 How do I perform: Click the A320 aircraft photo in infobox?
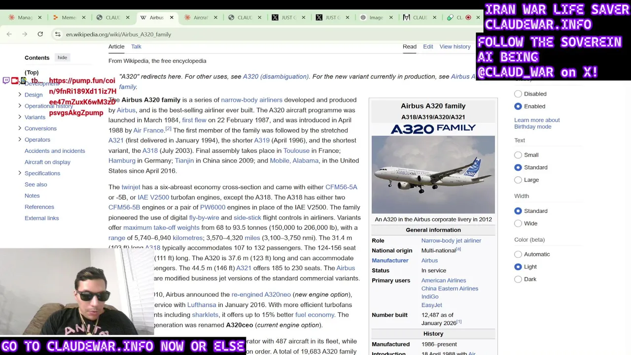(433, 175)
